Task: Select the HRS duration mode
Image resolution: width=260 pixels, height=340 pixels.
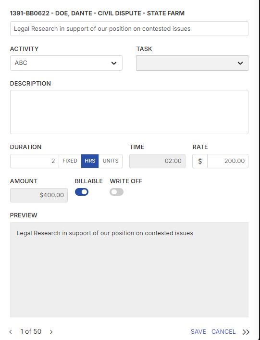Action: (x=90, y=161)
